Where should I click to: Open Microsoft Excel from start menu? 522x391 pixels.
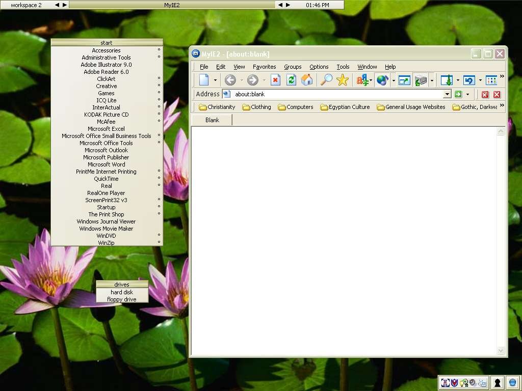tap(106, 129)
